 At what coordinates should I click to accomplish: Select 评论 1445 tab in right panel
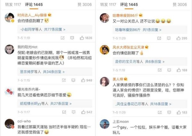(129, 5)
